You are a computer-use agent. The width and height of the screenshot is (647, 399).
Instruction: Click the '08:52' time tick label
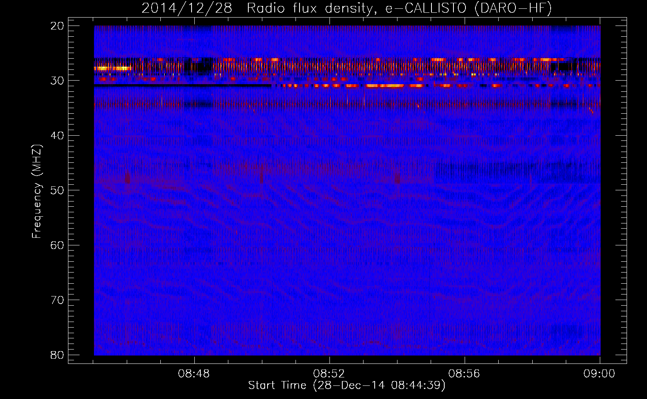point(329,374)
